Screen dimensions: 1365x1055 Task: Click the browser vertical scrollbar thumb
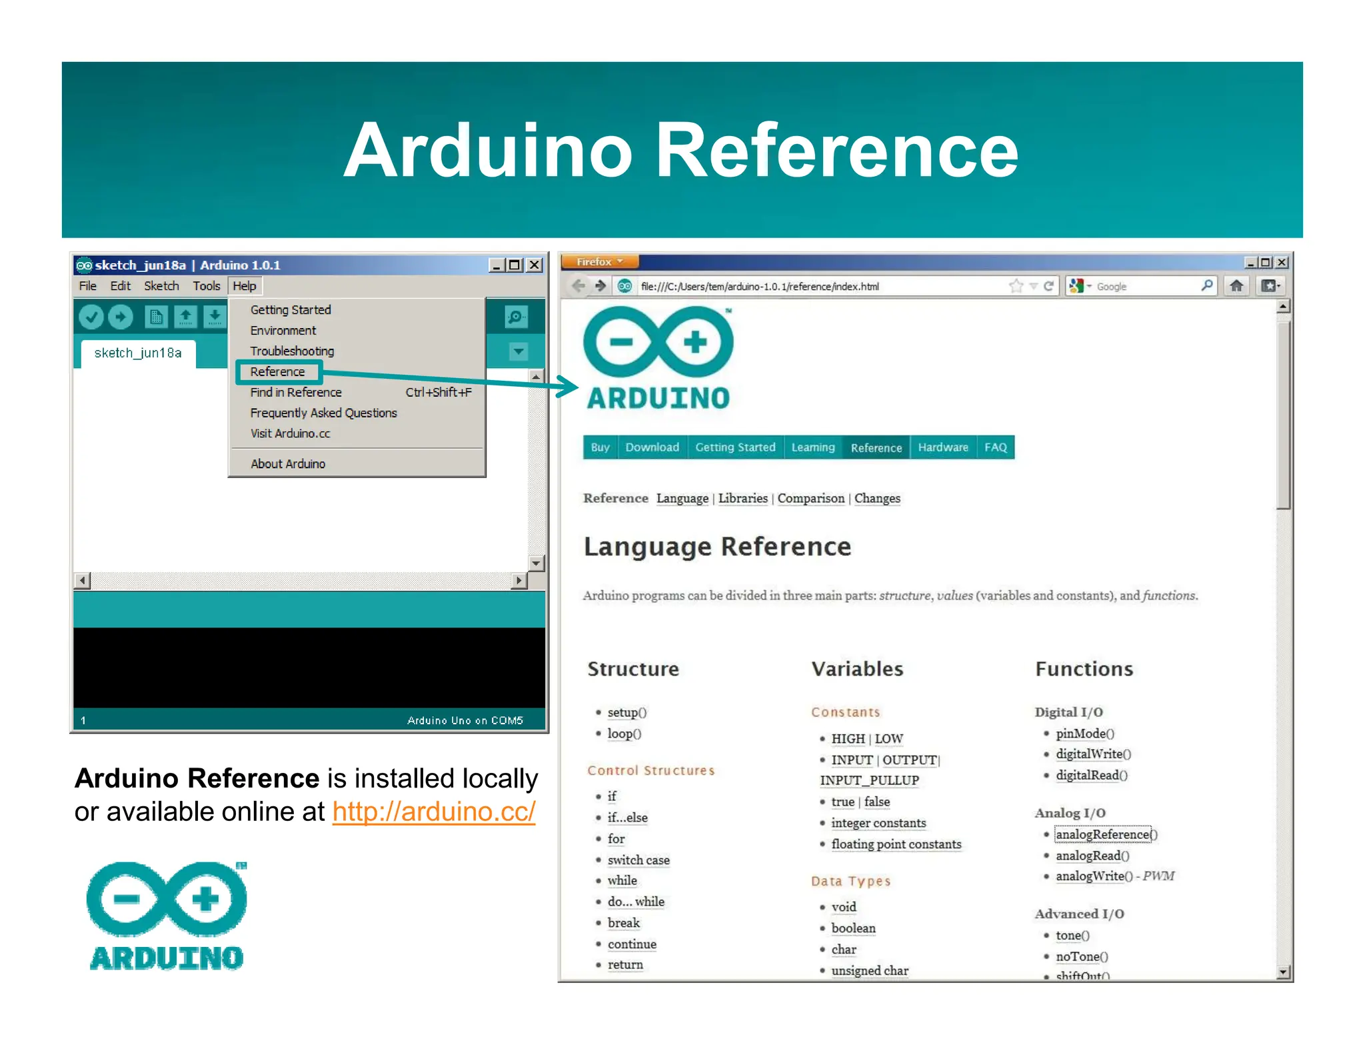(1283, 413)
